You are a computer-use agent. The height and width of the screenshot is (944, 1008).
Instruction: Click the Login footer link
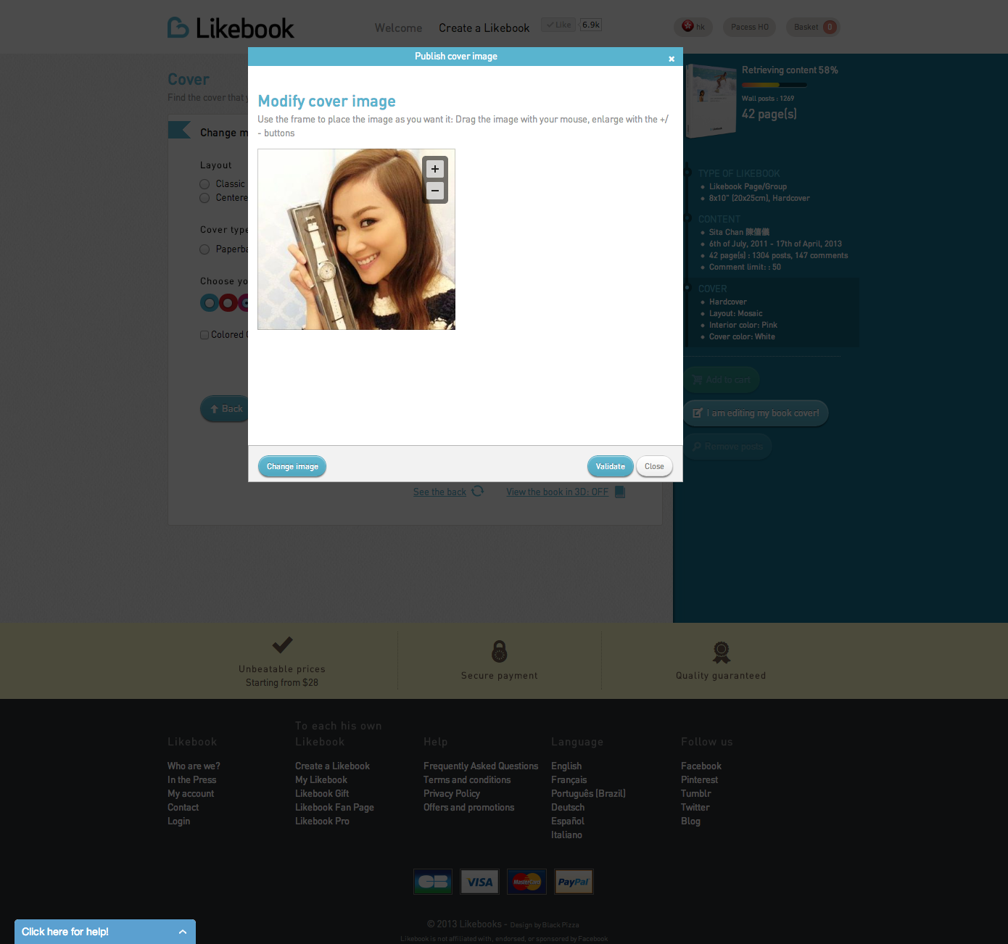point(178,821)
